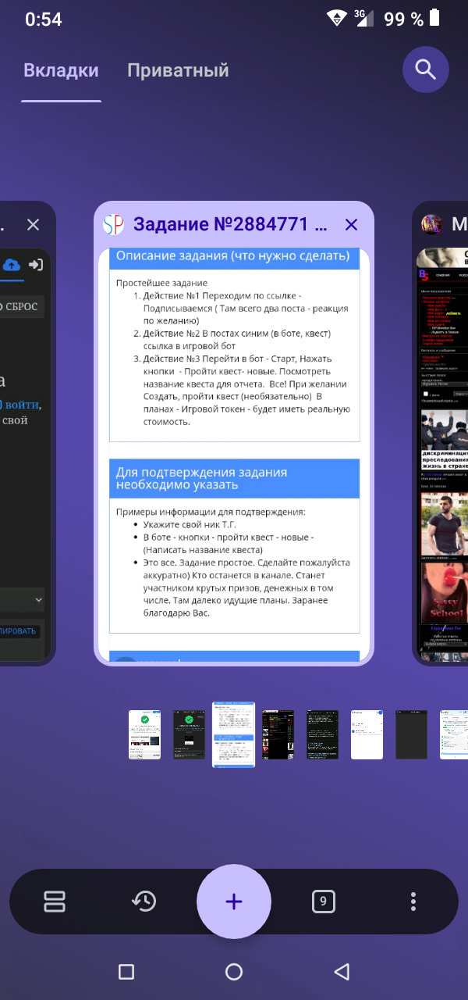Add a new tab with plus button
The width and height of the screenshot is (468, 1000).
click(x=234, y=902)
